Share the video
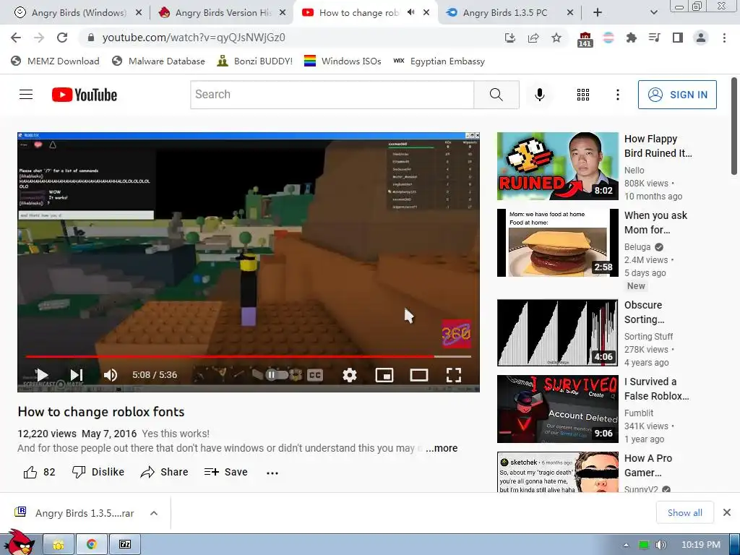Image resolution: width=740 pixels, height=555 pixels. coord(164,472)
